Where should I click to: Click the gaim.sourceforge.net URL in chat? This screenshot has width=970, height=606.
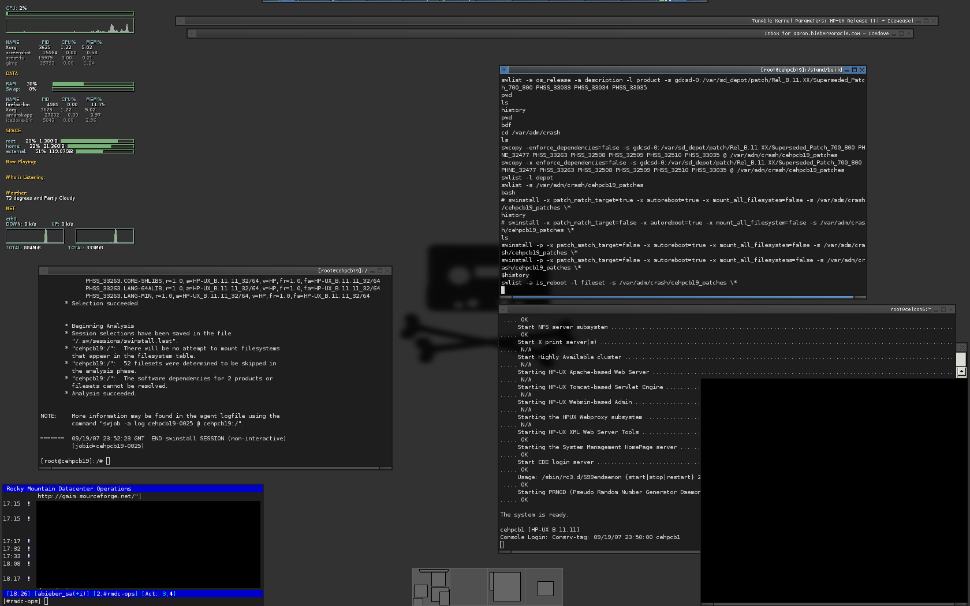88,496
